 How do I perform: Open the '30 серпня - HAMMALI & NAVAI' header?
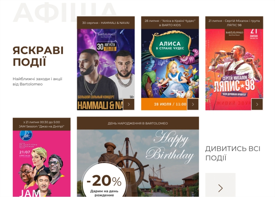pos(106,23)
